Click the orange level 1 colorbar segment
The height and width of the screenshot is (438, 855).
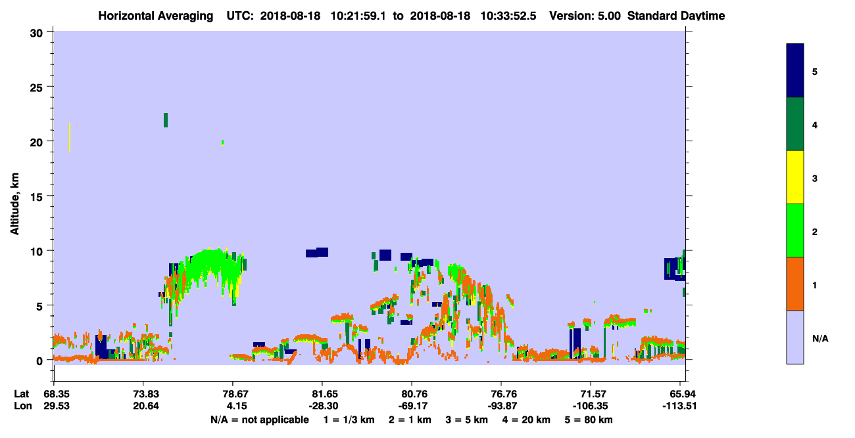tap(795, 284)
